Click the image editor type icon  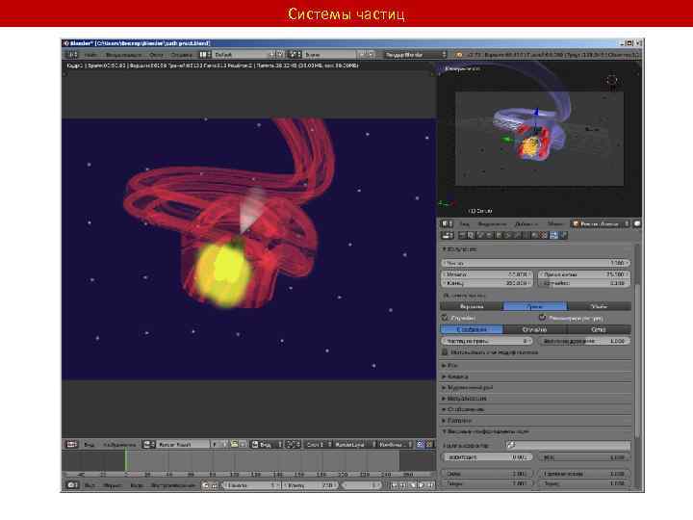70,445
